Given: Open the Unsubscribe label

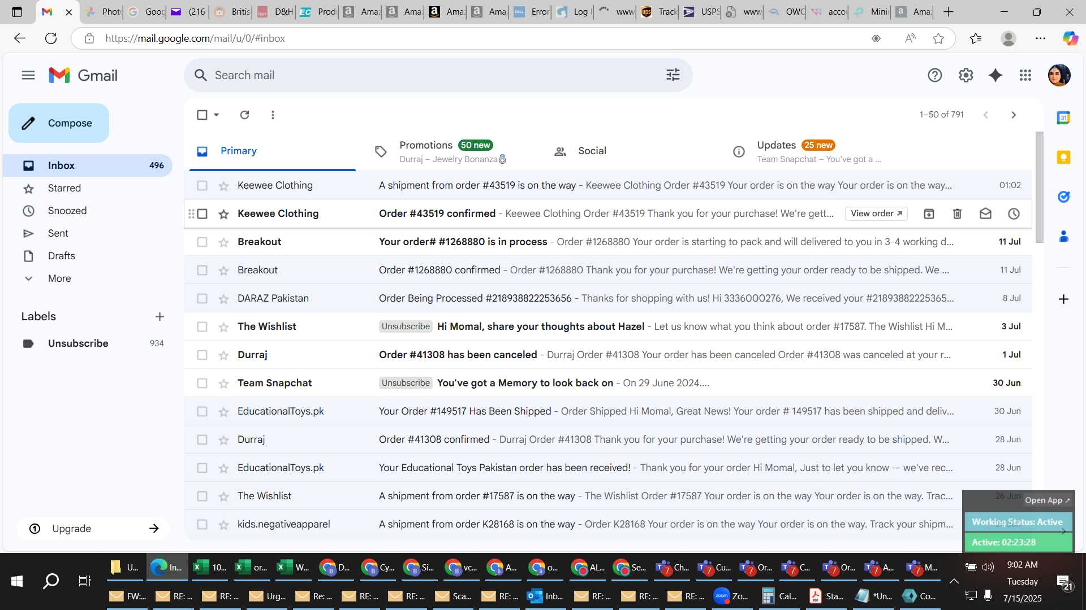Looking at the screenshot, I should click(x=88, y=343).
